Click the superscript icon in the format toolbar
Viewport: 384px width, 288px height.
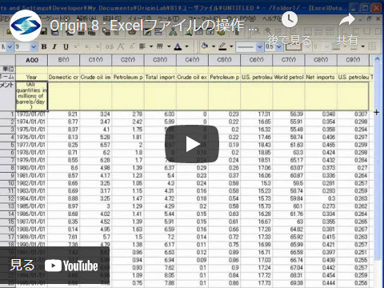click(x=77, y=46)
